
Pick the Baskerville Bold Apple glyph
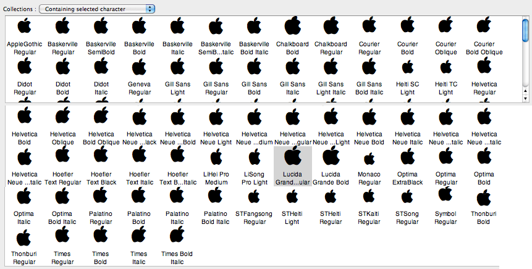point(139,26)
